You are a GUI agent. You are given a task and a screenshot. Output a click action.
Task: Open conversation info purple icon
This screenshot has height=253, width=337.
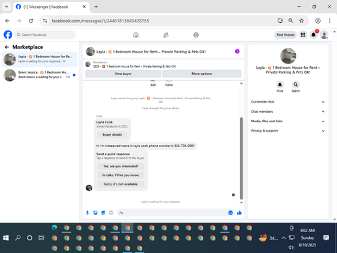pos(237,51)
